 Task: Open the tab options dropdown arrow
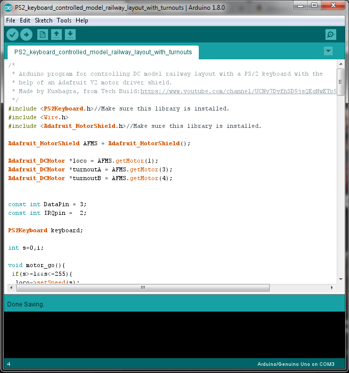point(329,51)
